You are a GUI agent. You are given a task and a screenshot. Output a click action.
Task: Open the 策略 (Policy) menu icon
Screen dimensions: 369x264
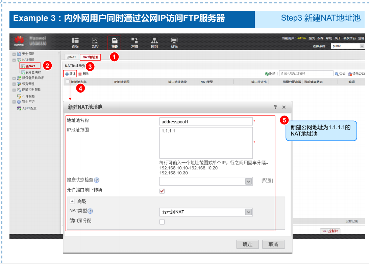115,42
